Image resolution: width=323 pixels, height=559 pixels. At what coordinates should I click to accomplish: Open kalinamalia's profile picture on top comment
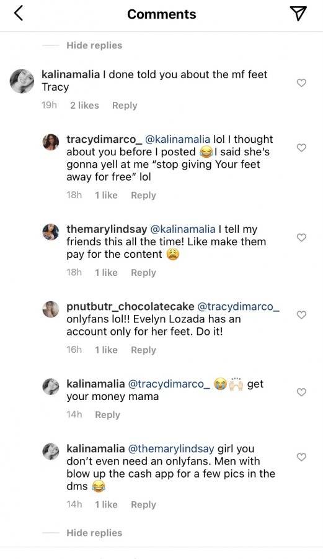point(22,81)
